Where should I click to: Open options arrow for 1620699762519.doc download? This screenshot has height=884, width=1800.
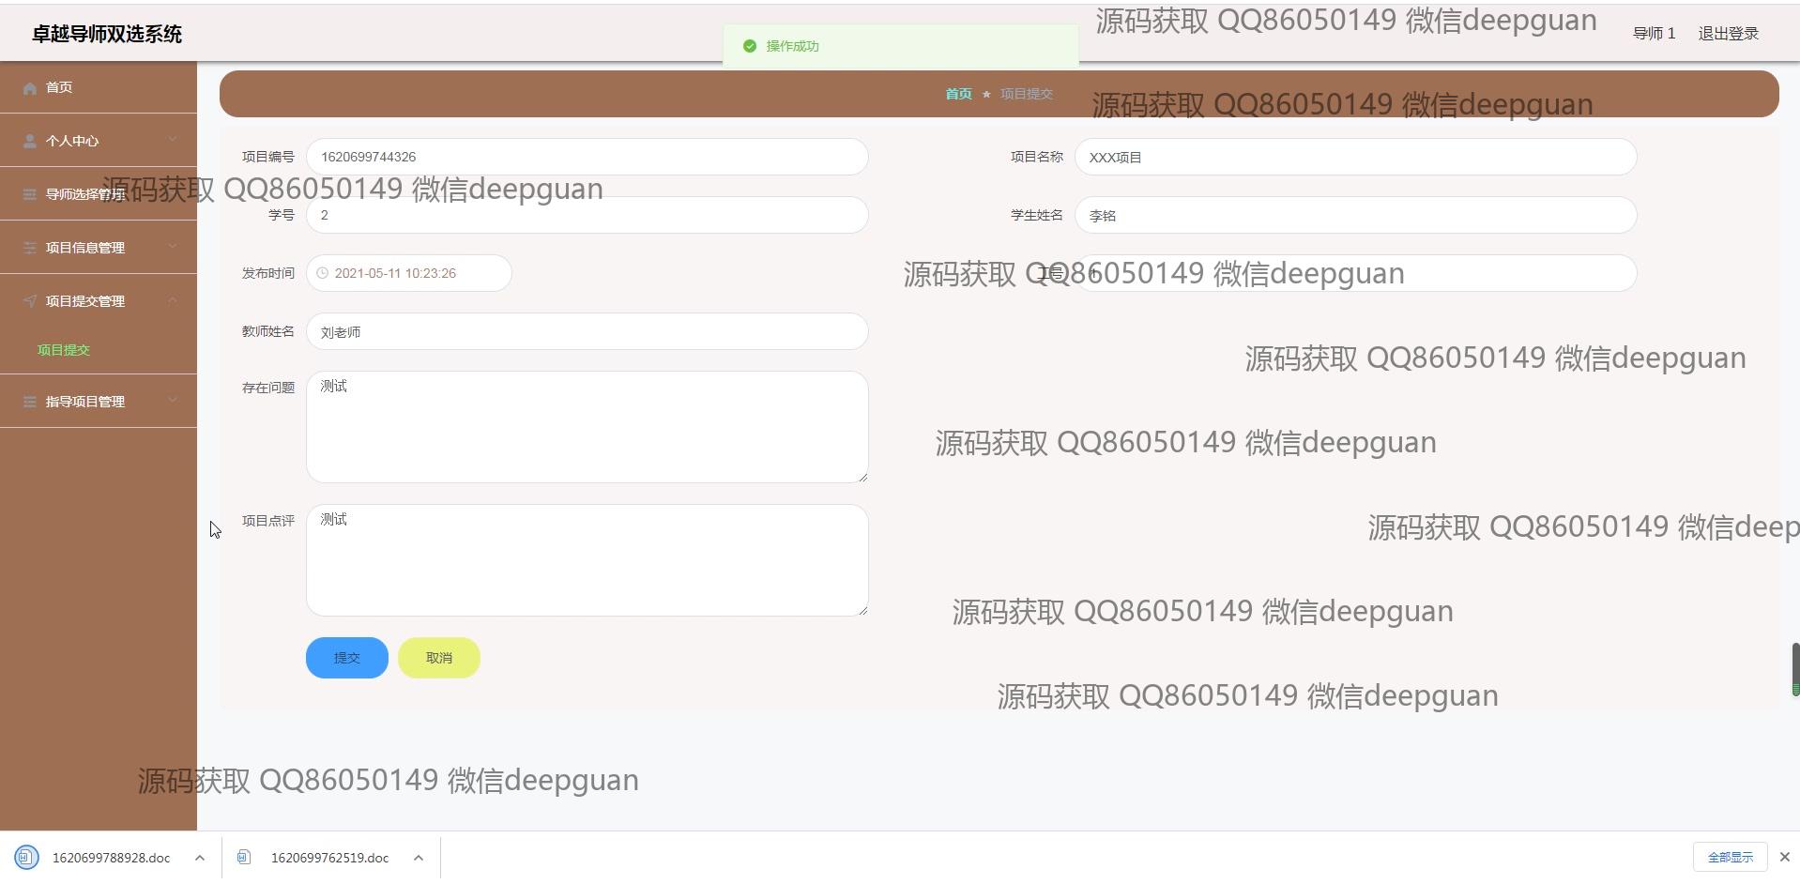tap(419, 858)
